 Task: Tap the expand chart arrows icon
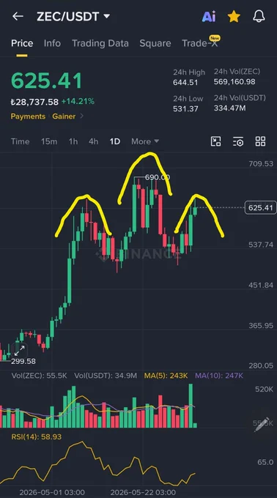pyautogui.click(x=19, y=351)
